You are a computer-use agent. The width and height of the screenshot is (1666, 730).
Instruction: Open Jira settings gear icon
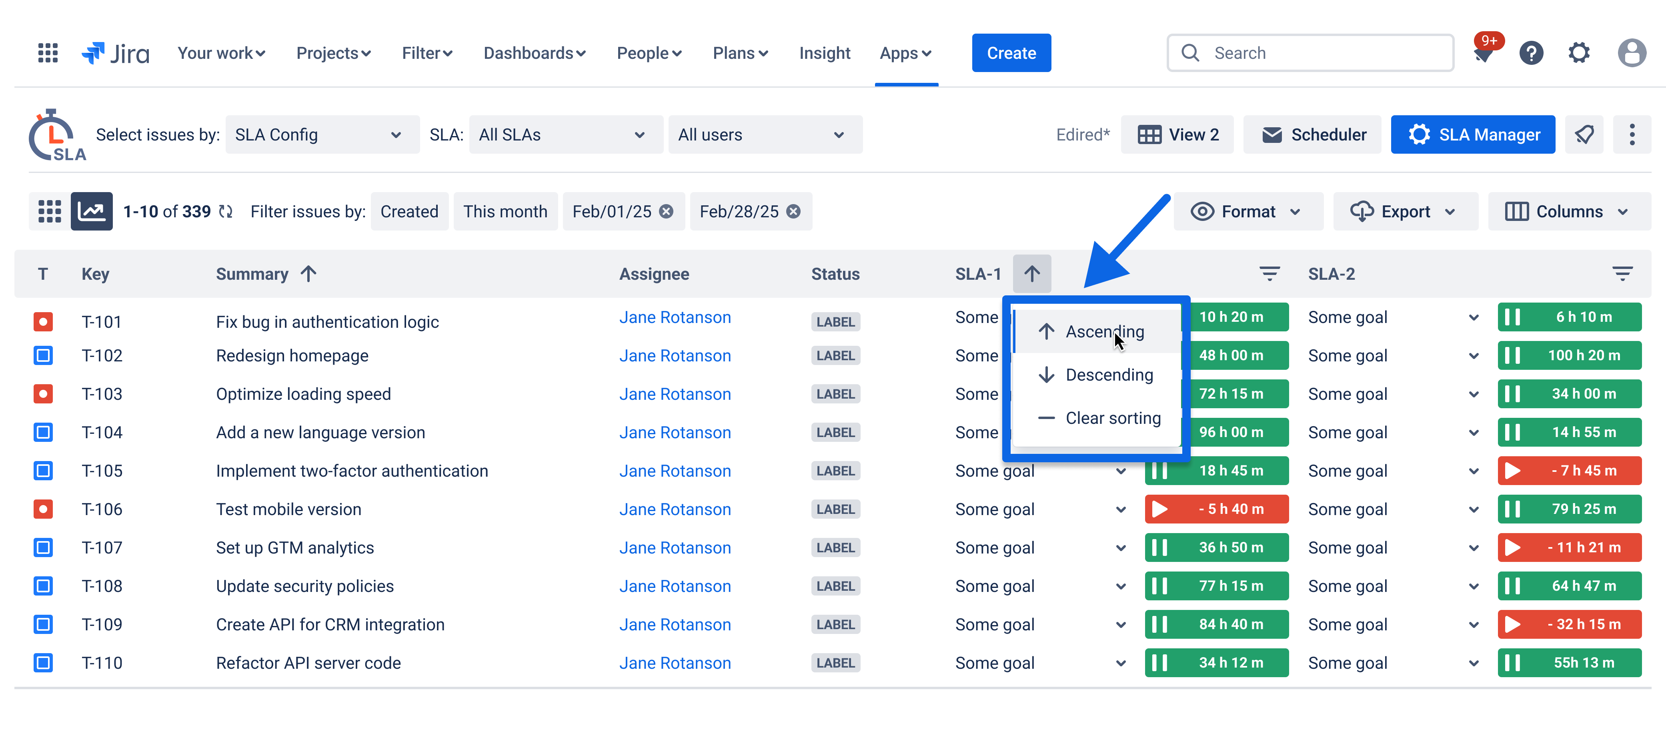[x=1579, y=53]
